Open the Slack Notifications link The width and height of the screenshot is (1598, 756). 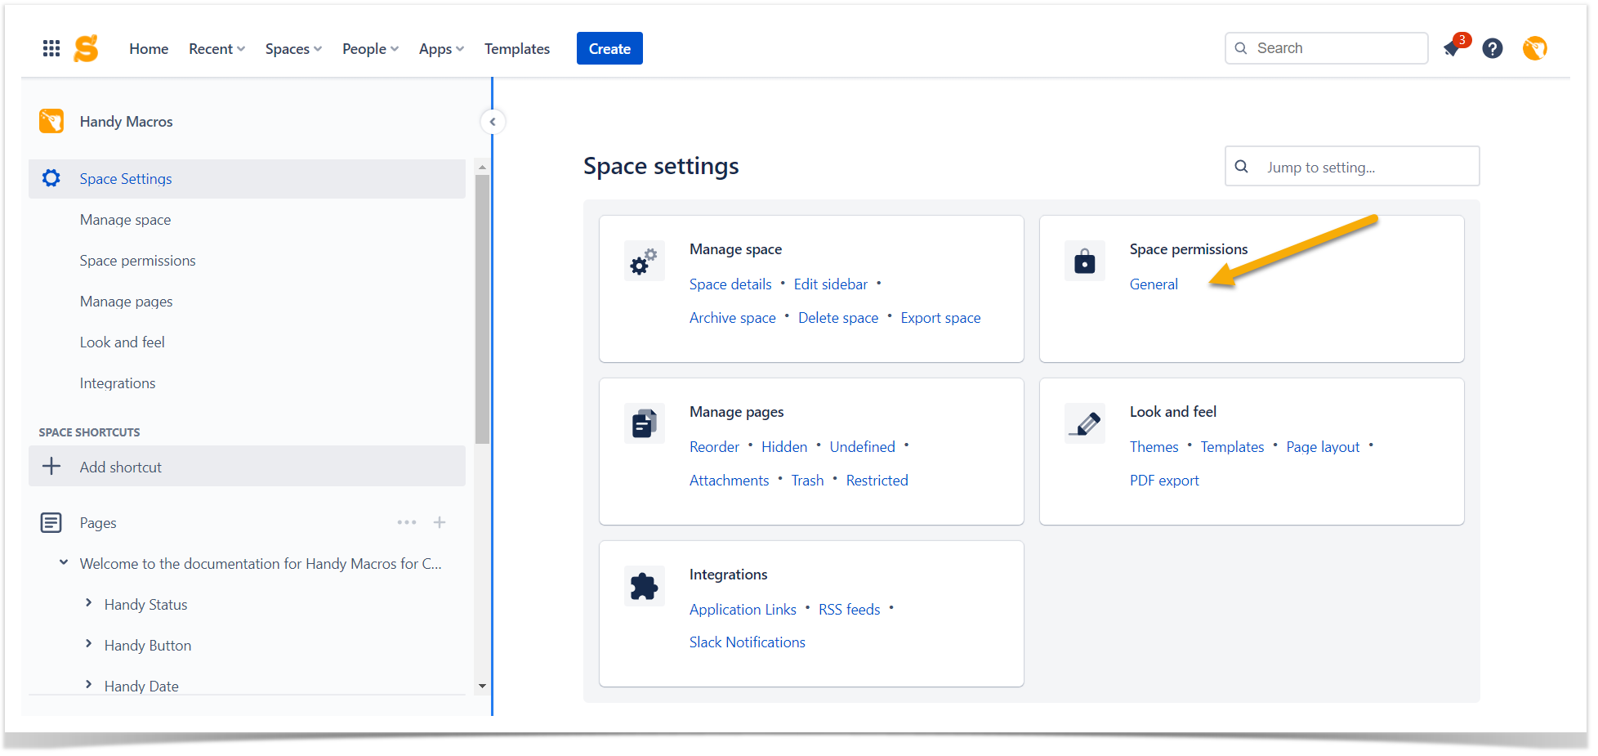point(748,642)
